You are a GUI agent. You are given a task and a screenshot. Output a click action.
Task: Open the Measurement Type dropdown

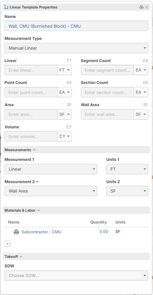[x=76, y=48]
